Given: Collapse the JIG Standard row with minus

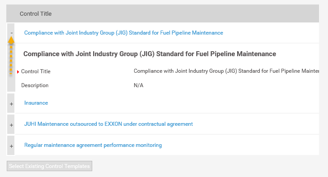Looking at the screenshot, I should click(12, 33).
